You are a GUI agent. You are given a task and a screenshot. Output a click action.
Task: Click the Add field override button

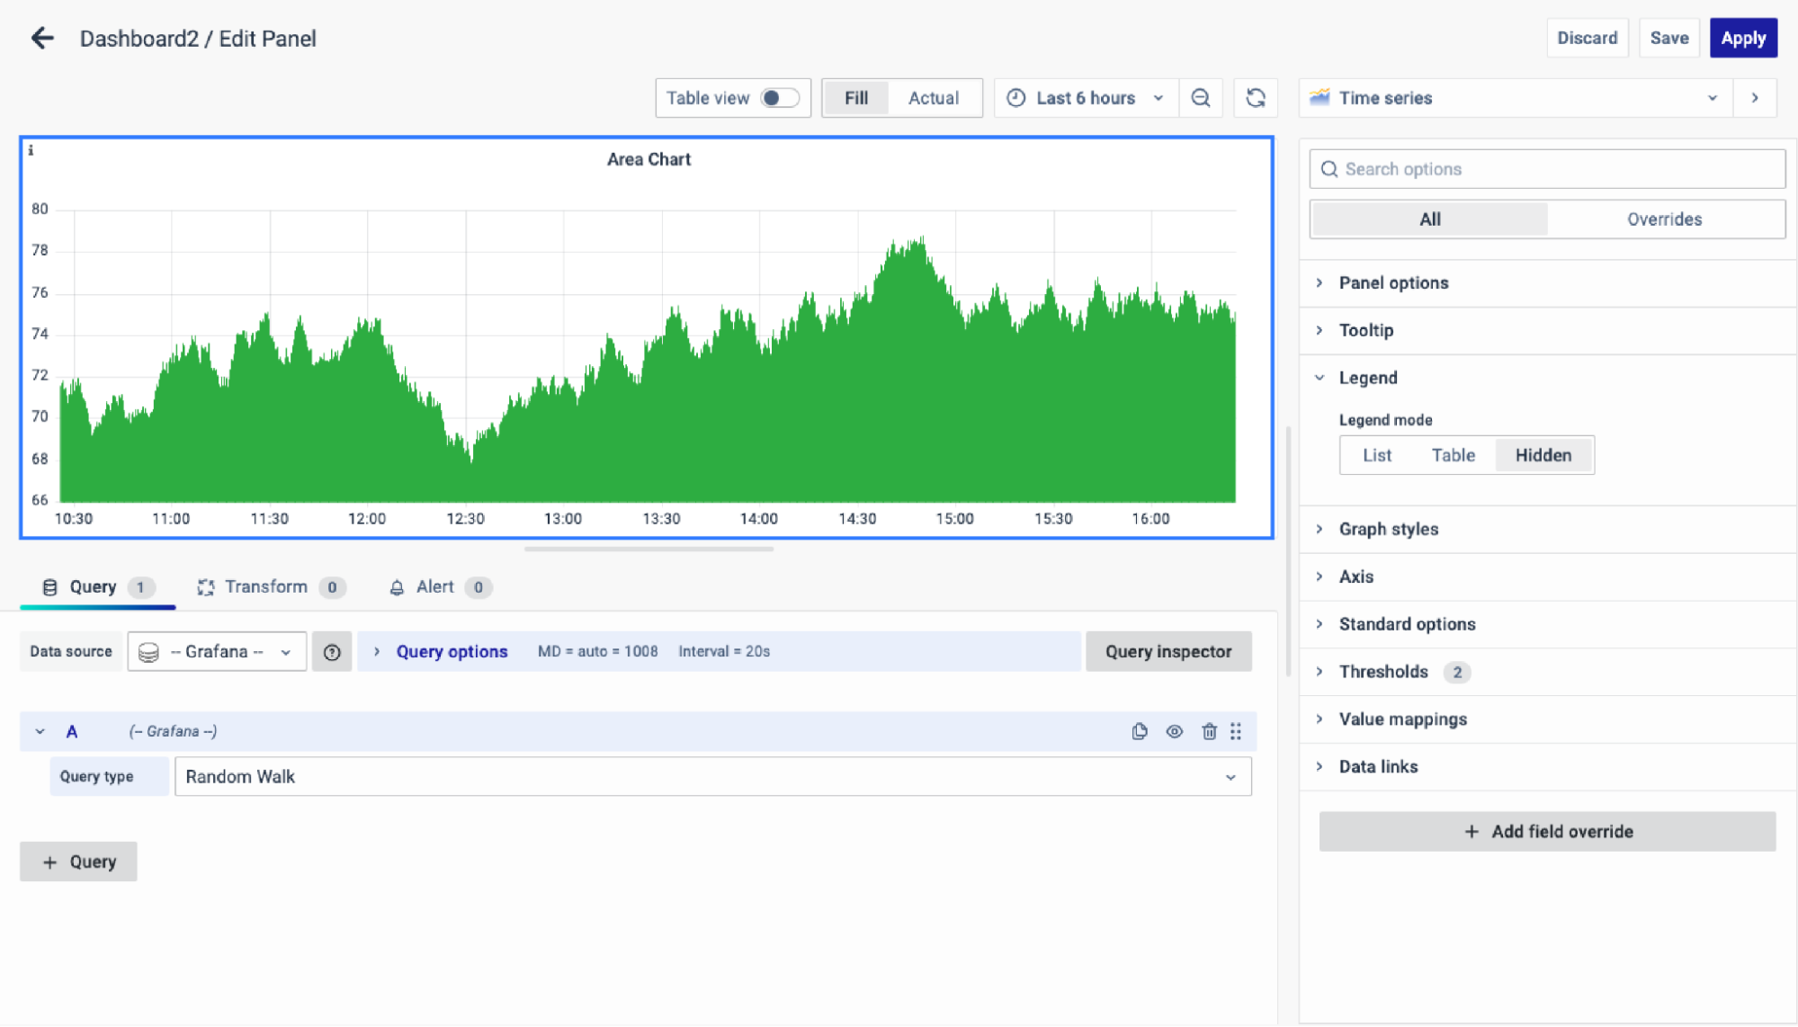click(x=1547, y=831)
